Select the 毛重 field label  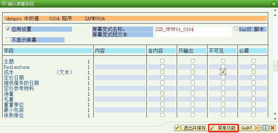[9, 99]
